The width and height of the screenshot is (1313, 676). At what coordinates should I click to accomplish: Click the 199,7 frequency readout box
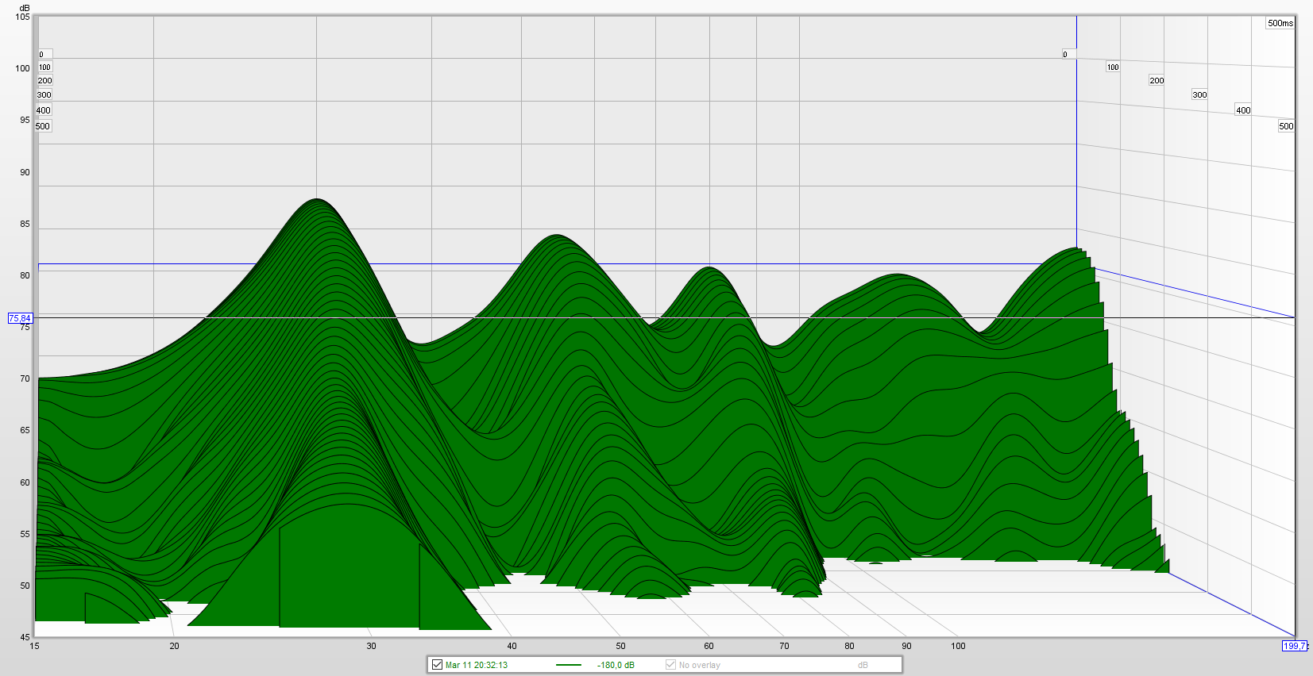(x=1294, y=646)
